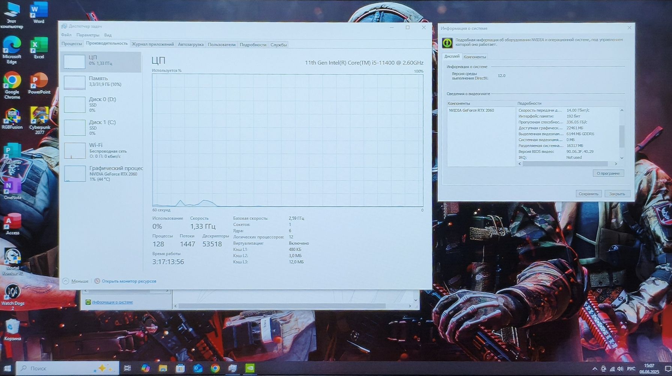Image resolution: width=672 pixels, height=376 pixels.
Task: Switch to the 'Пользователи' tab
Action: pyautogui.click(x=222, y=44)
